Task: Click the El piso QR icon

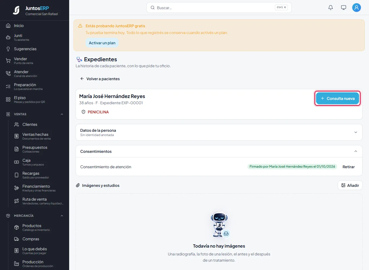Action: click(x=8, y=100)
